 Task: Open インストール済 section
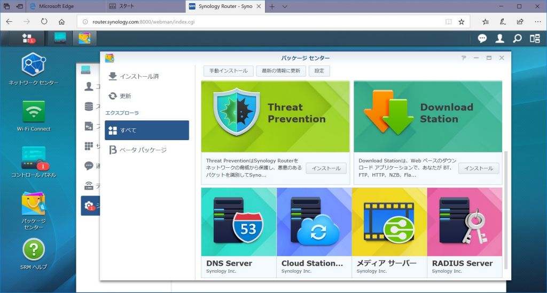[x=147, y=76]
